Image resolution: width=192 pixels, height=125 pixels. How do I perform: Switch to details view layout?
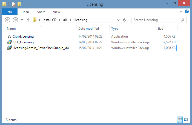point(180,120)
